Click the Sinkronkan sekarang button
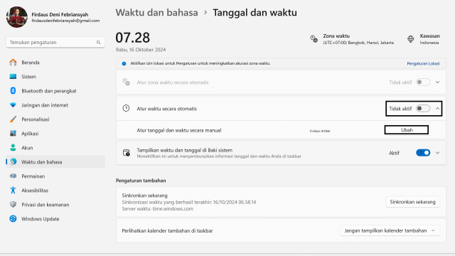 (412, 202)
